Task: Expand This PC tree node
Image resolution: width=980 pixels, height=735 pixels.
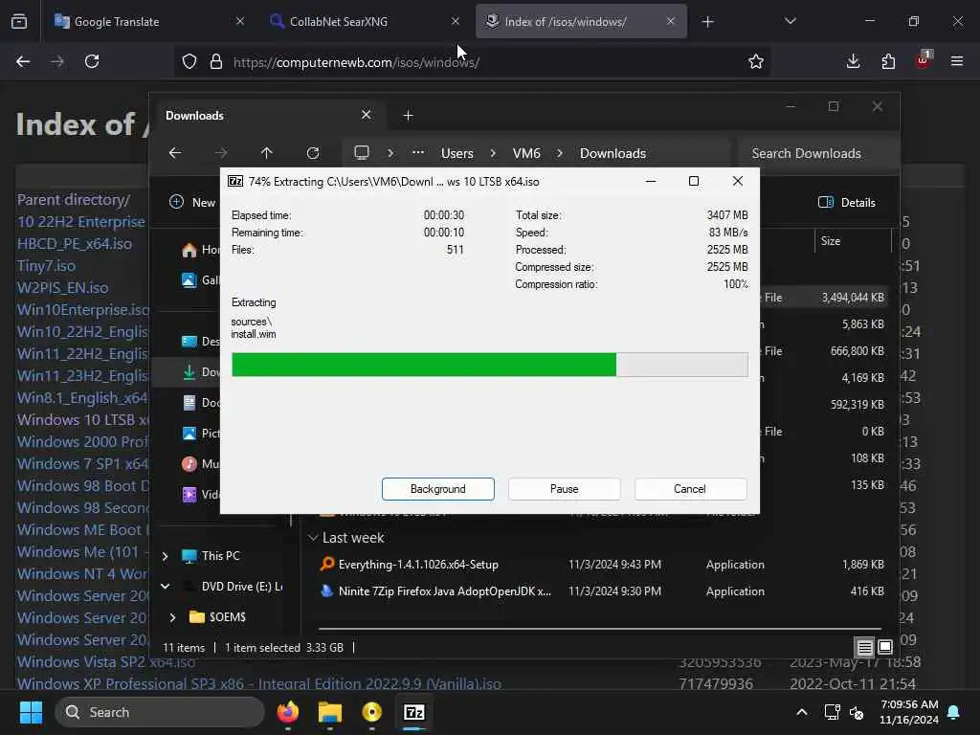Action: click(x=165, y=556)
